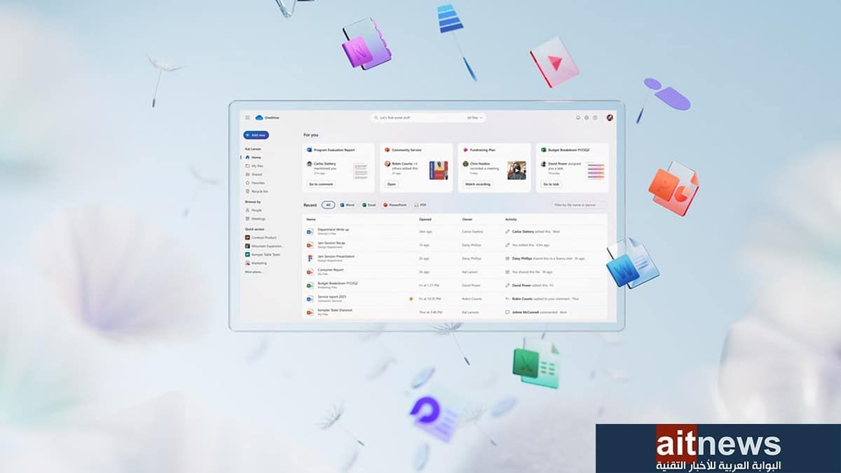The height and width of the screenshot is (473, 841).
Task: Open the user profile avatar
Action: (610, 118)
